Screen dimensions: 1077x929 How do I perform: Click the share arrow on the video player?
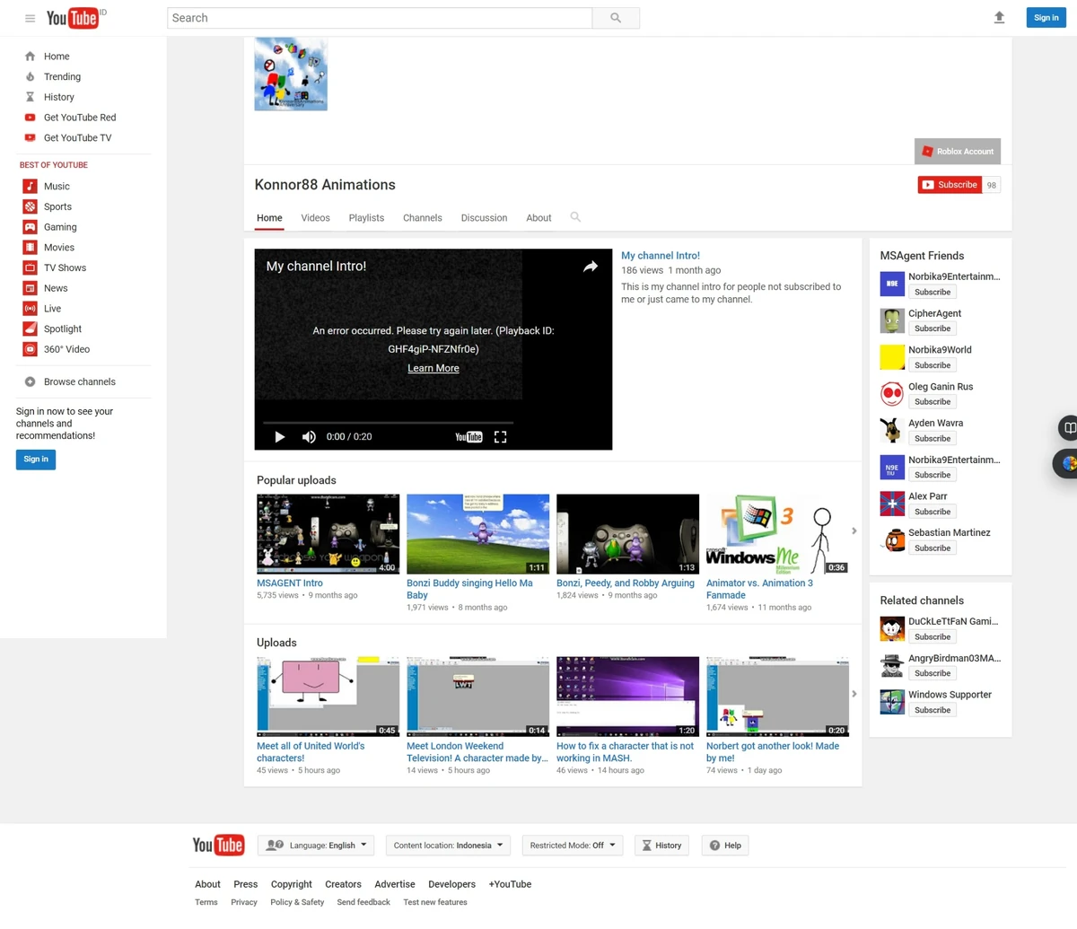[x=590, y=266]
